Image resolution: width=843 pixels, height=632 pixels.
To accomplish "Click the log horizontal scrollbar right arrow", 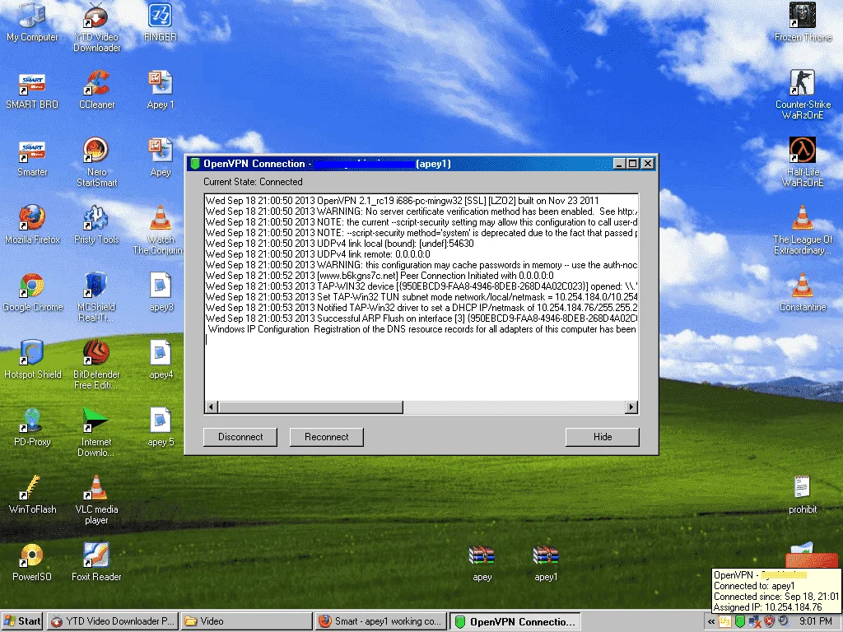I will click(631, 407).
